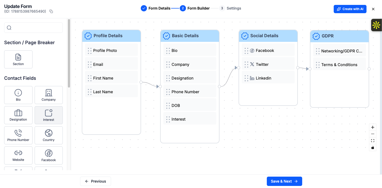Click the Social Details section header

pyautogui.click(x=268, y=36)
